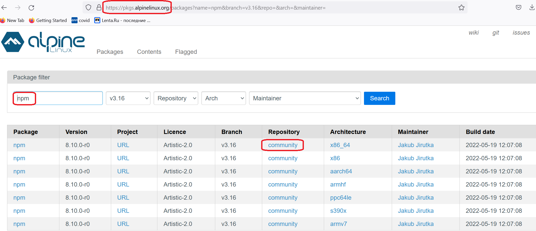Open the New Tab bookmark

click(x=12, y=20)
